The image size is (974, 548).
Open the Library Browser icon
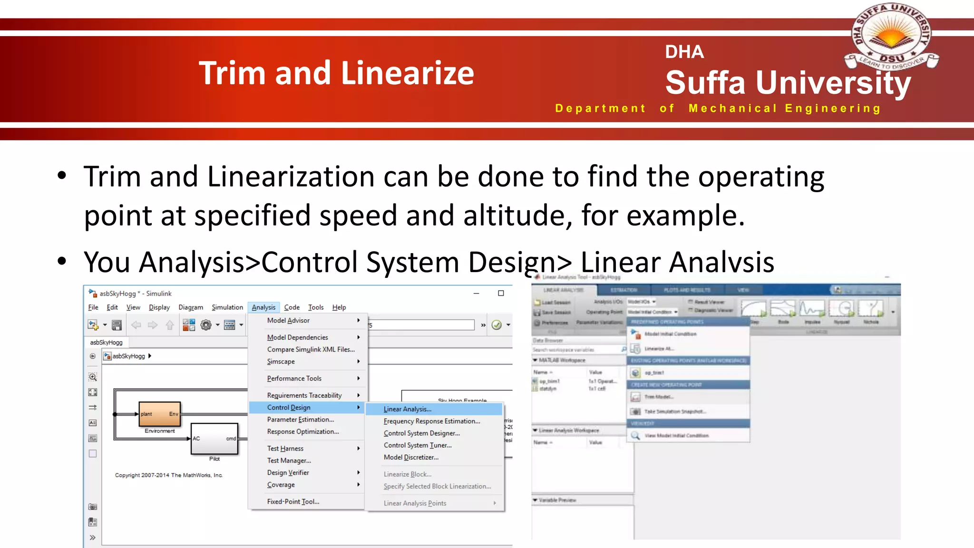pyautogui.click(x=189, y=325)
